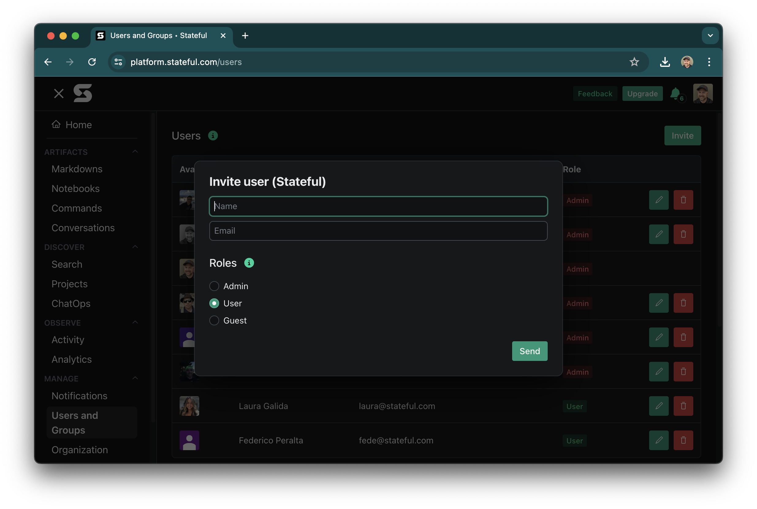Collapse the Discover section
The image size is (757, 509).
pyautogui.click(x=135, y=247)
